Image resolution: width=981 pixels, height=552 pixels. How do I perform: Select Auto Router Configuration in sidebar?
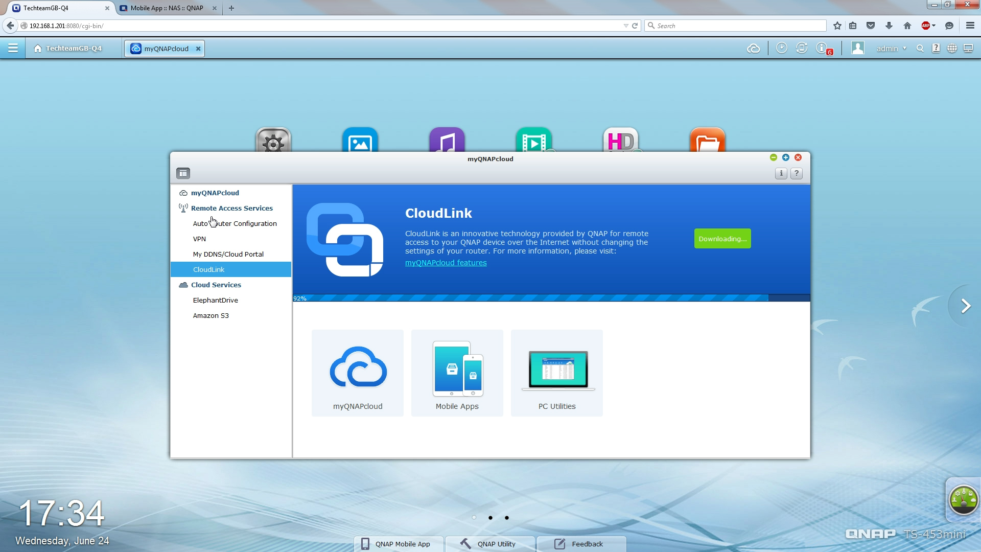pyautogui.click(x=235, y=223)
